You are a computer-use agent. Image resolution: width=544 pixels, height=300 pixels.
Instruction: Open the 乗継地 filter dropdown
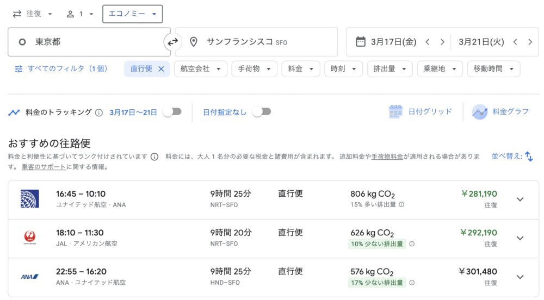click(440, 69)
